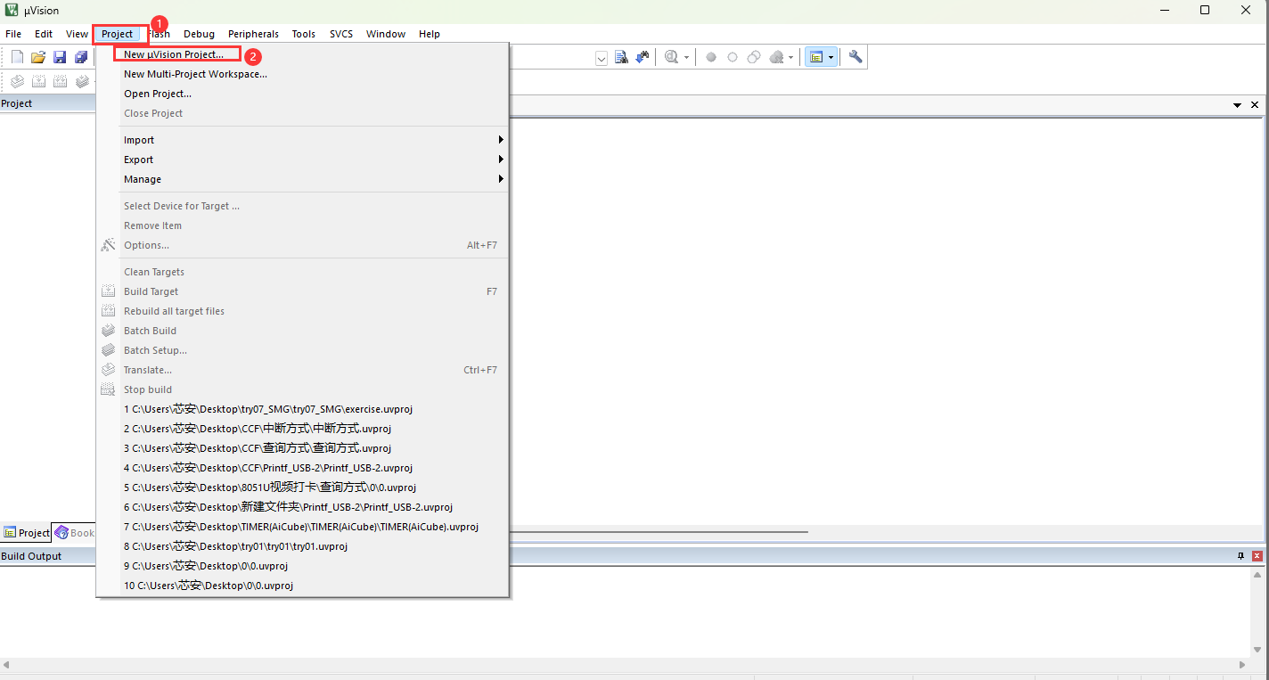1269x680 pixels.
Task: Click the Incremental Find binoculars icon
Action: pos(643,57)
